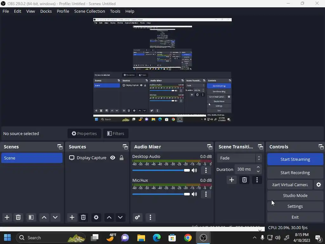Viewport: 325px width, 244px height.
Task: Decrease transition duration with down arrow
Action: tap(258, 171)
